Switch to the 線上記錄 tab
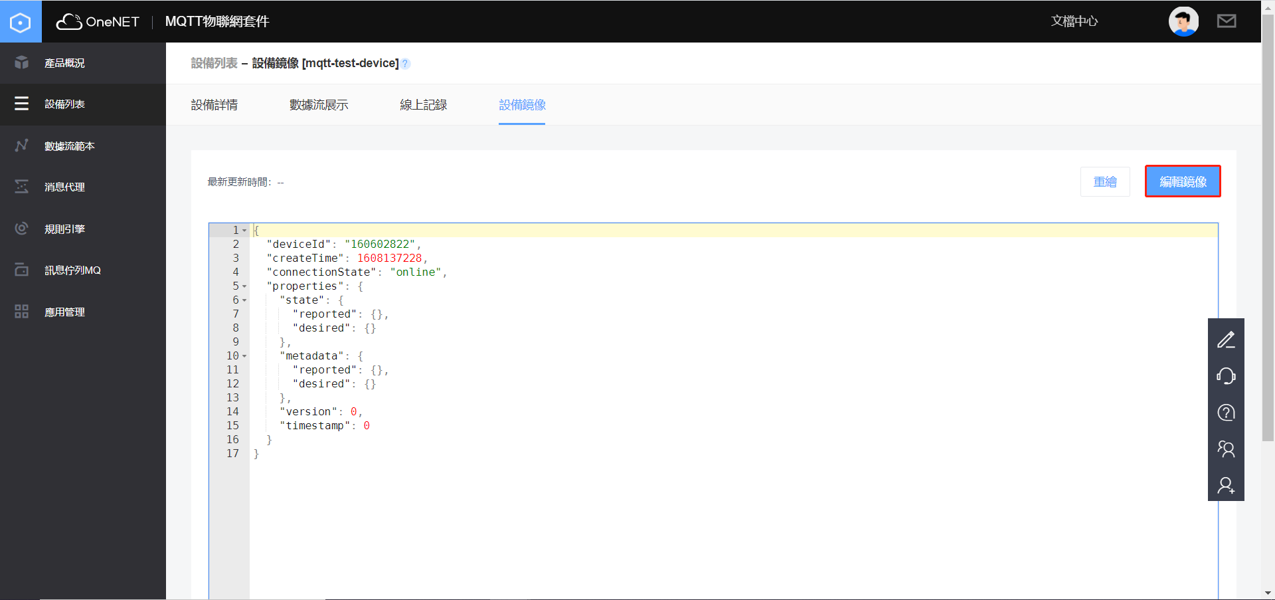Viewport: 1275px width, 600px height. pyautogui.click(x=423, y=105)
